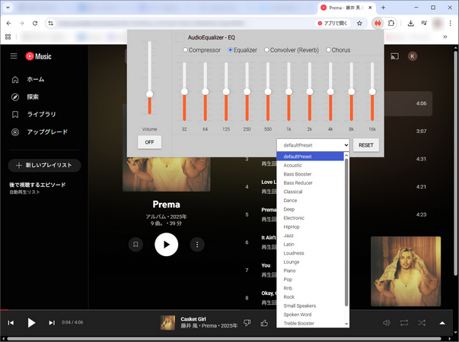Choose the Rock preset
The height and width of the screenshot is (342, 459).
(x=310, y=296)
